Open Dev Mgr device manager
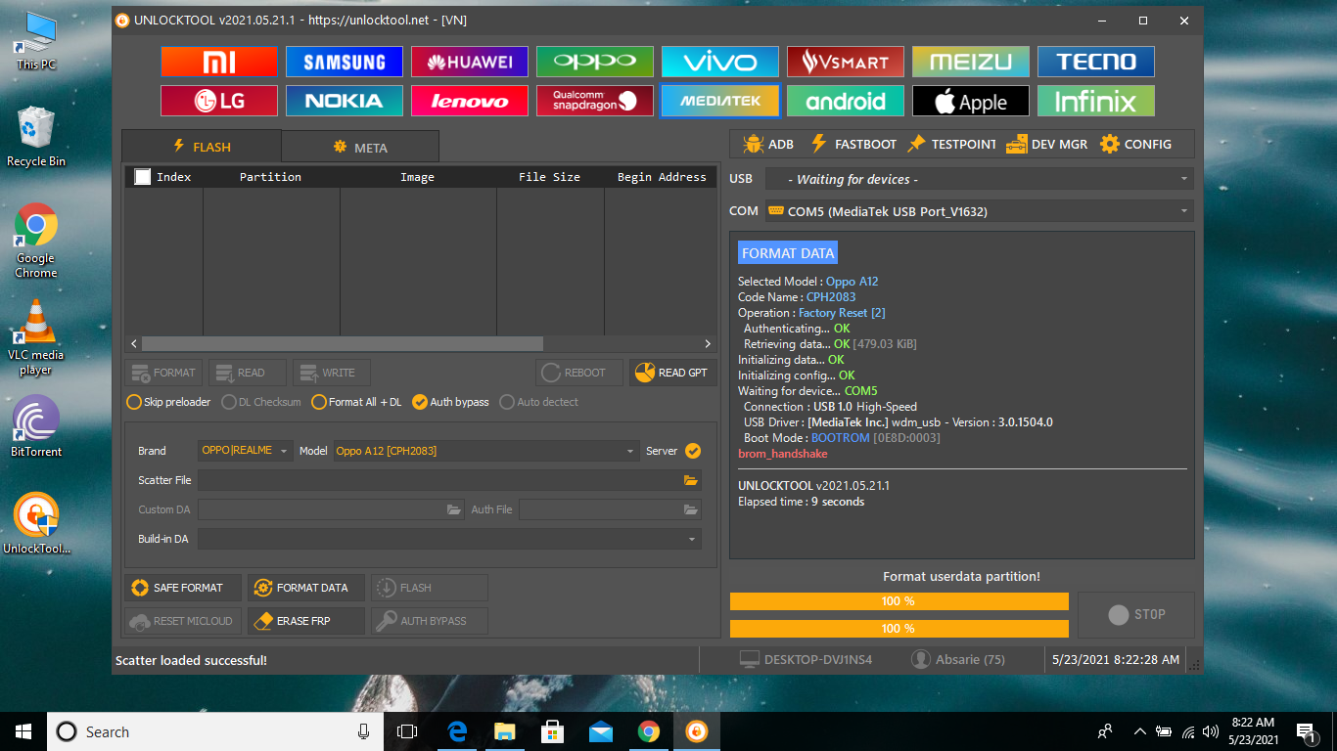Viewport: 1337px width, 751px height. click(x=1046, y=144)
